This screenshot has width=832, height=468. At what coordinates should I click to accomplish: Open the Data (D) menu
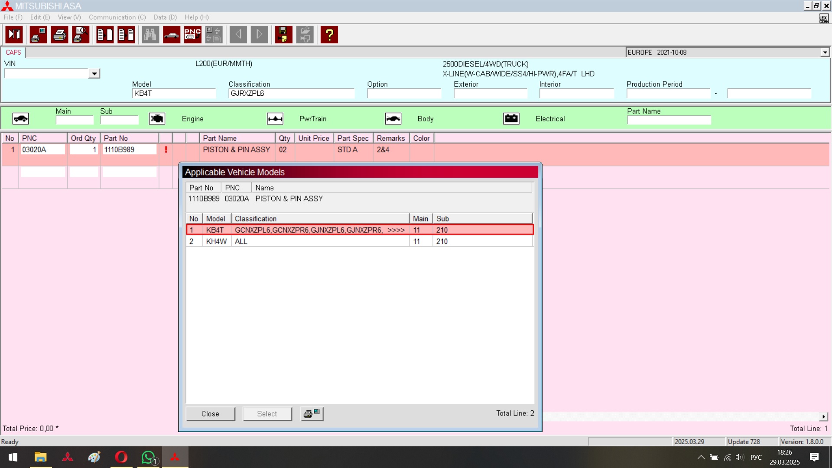point(165,17)
